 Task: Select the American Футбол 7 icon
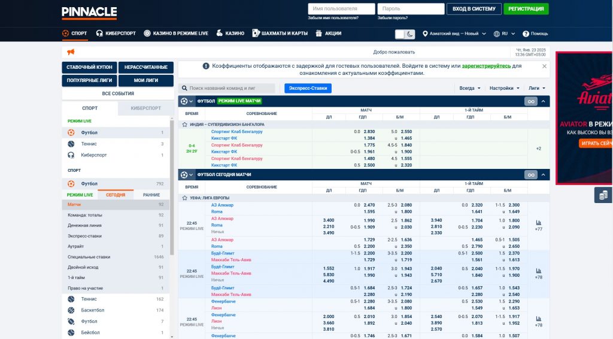coord(71,322)
